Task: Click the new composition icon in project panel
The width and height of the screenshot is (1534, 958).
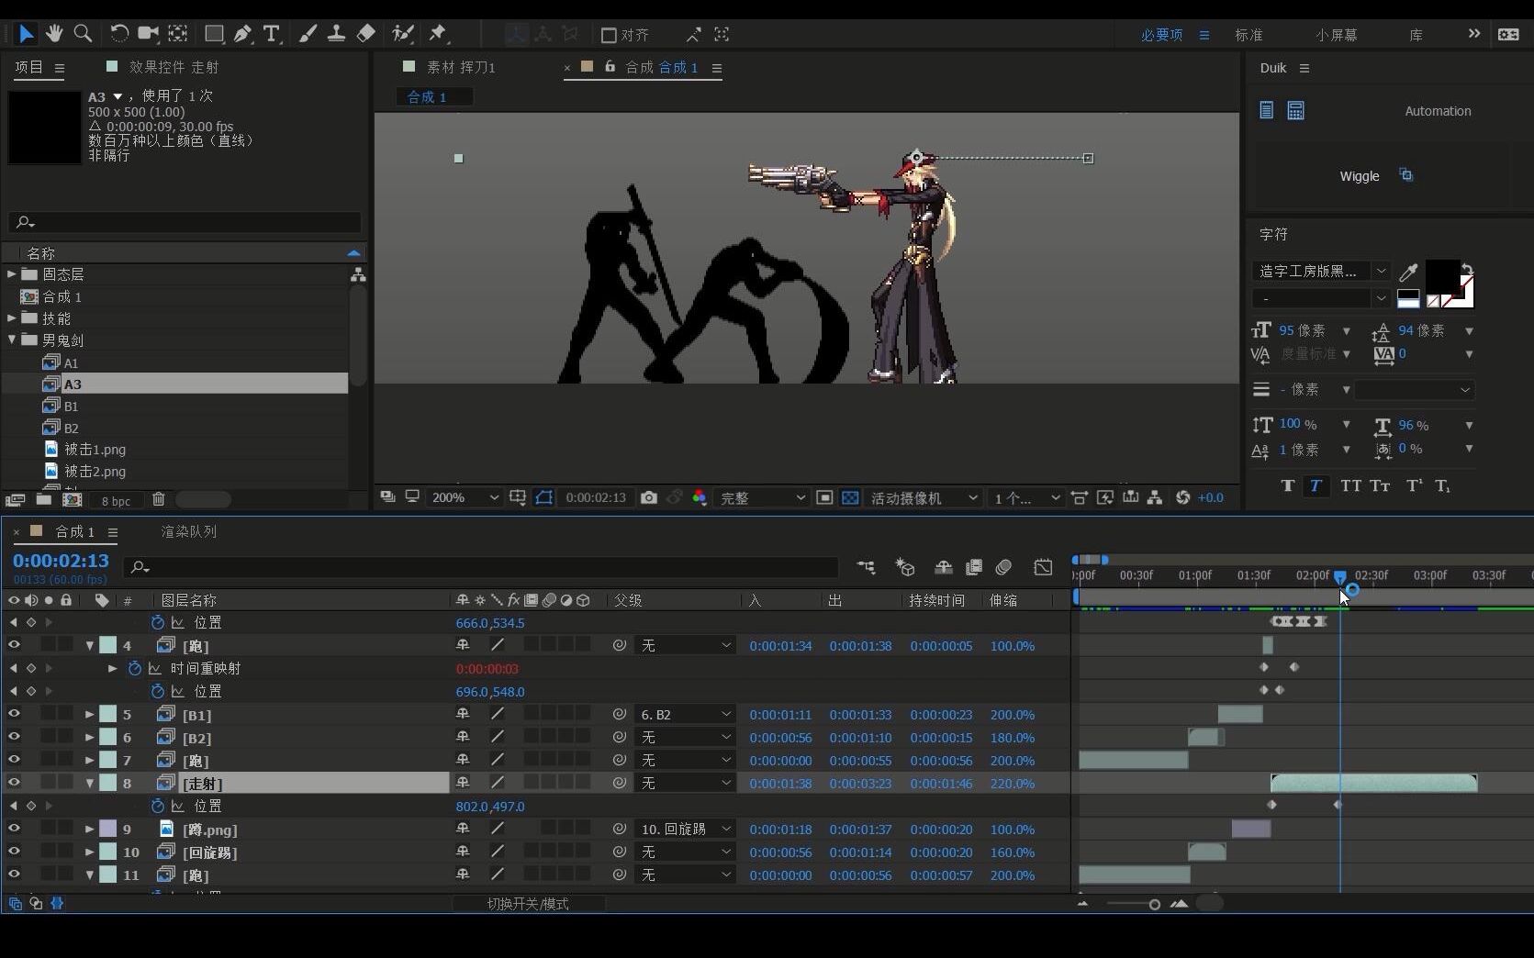Action: [72, 499]
